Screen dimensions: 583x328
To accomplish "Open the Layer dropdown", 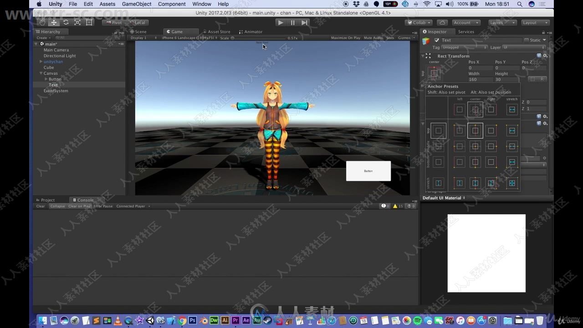I will [x=525, y=47].
